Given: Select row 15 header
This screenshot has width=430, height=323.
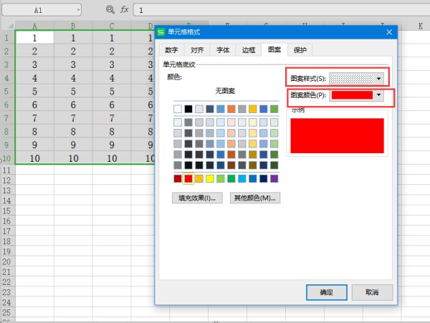Looking at the screenshot, I should [7, 211].
